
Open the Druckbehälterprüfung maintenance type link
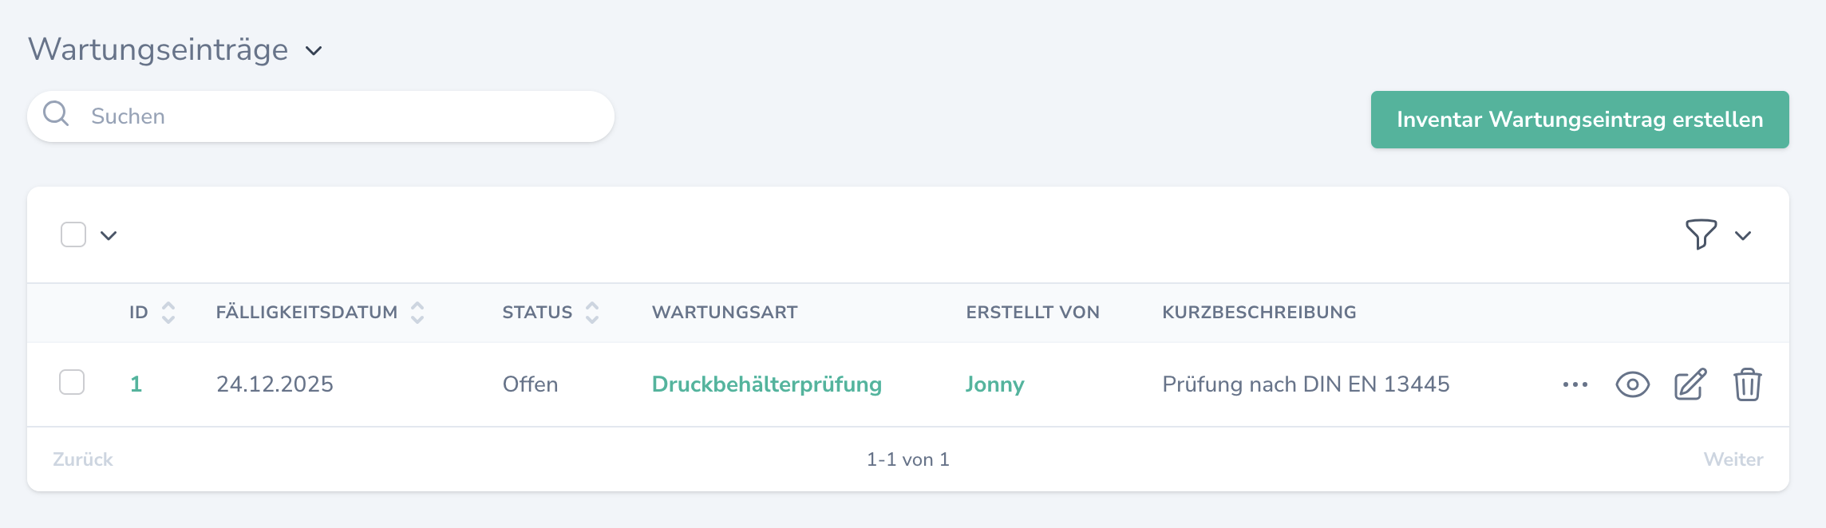point(767,384)
